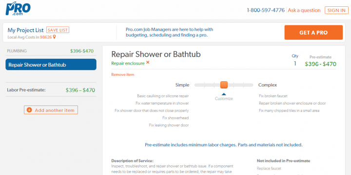Click the PLUMBING category header

click(x=17, y=51)
